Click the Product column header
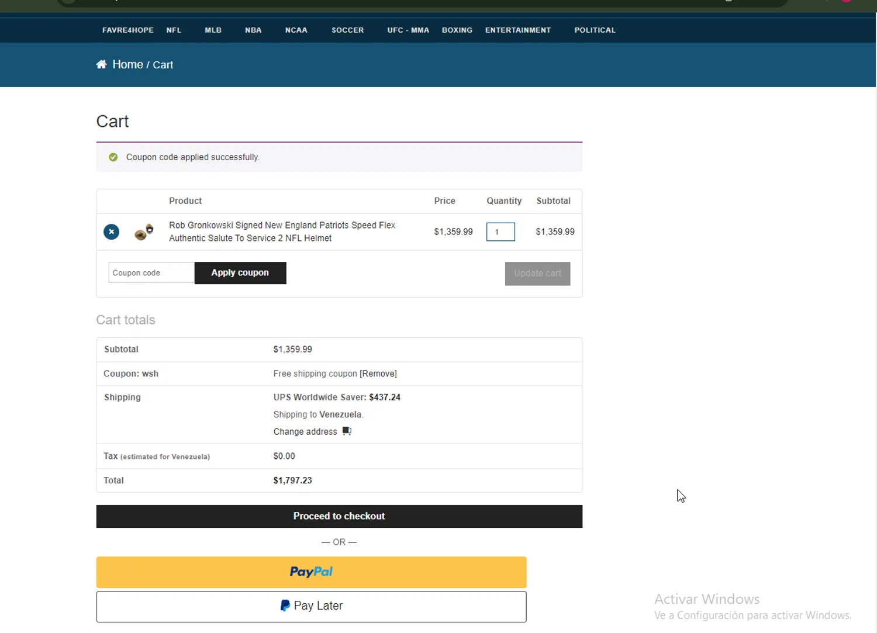 [185, 201]
